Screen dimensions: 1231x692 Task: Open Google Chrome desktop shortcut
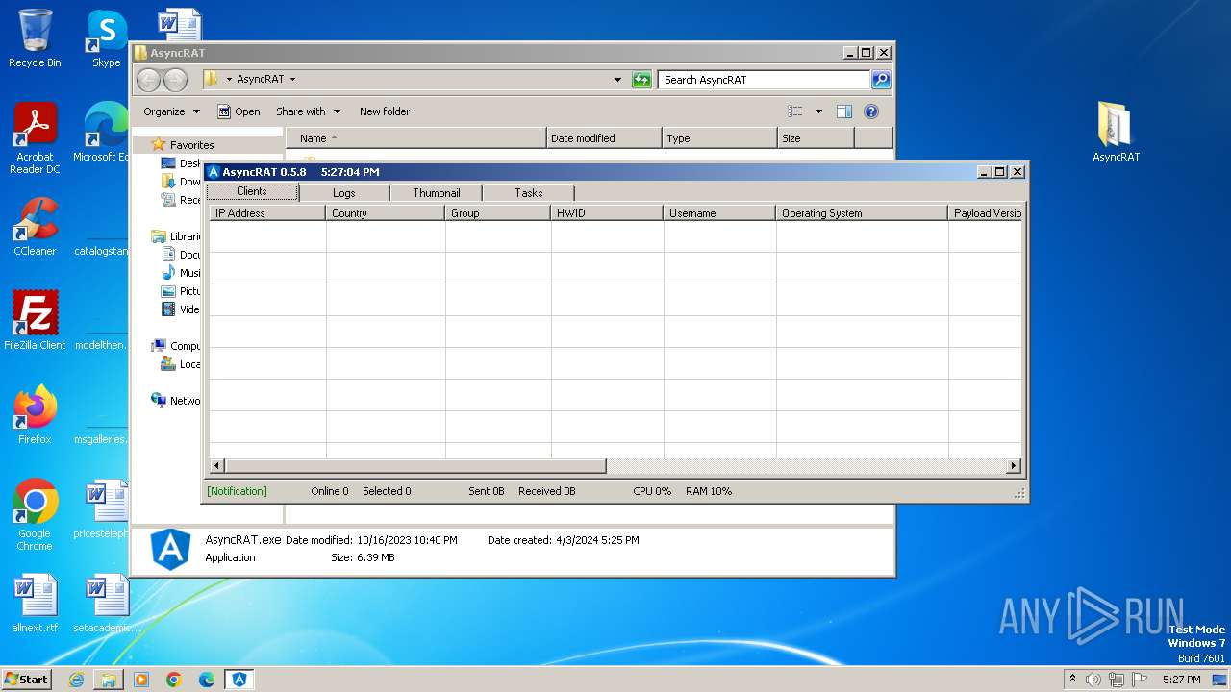[x=35, y=514]
